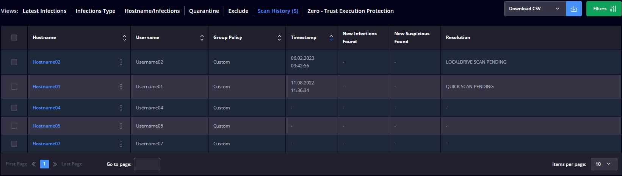
Task: Sort by Group Policy column arrows
Action: 279,38
